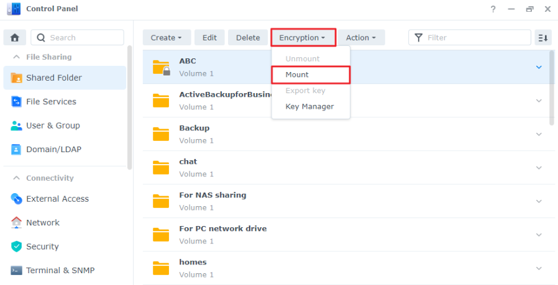Click the Terminal & SNMP icon
The image size is (558, 285).
[x=16, y=271]
